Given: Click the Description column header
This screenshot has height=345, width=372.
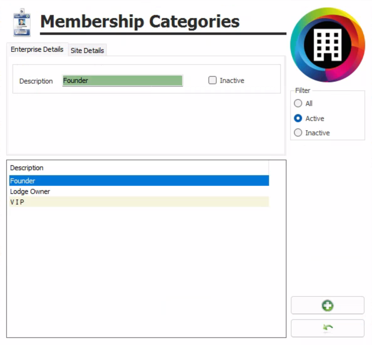Looking at the screenshot, I should (139, 168).
